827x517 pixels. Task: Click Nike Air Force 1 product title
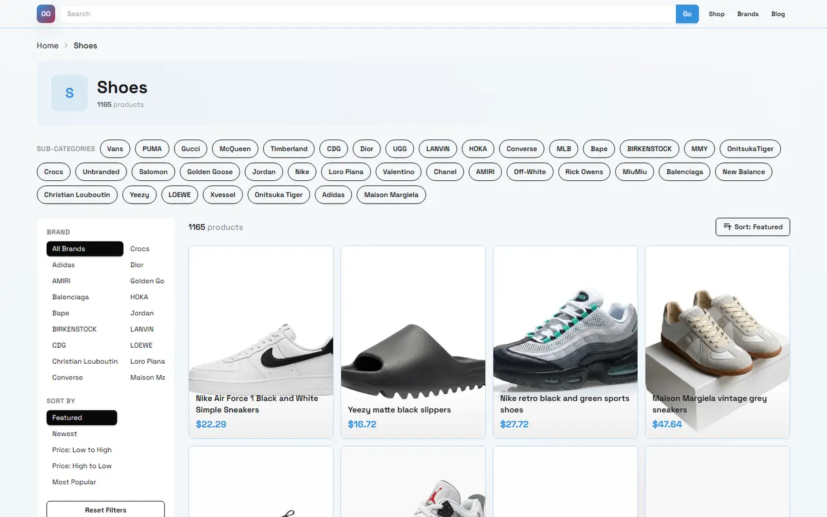pyautogui.click(x=257, y=404)
